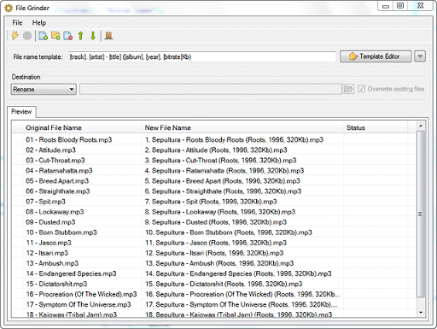The height and width of the screenshot is (329, 437).
Task: Click the list scrollbar down arrow
Action: 421,313
